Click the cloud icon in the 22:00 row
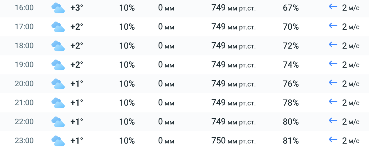 tap(58, 122)
